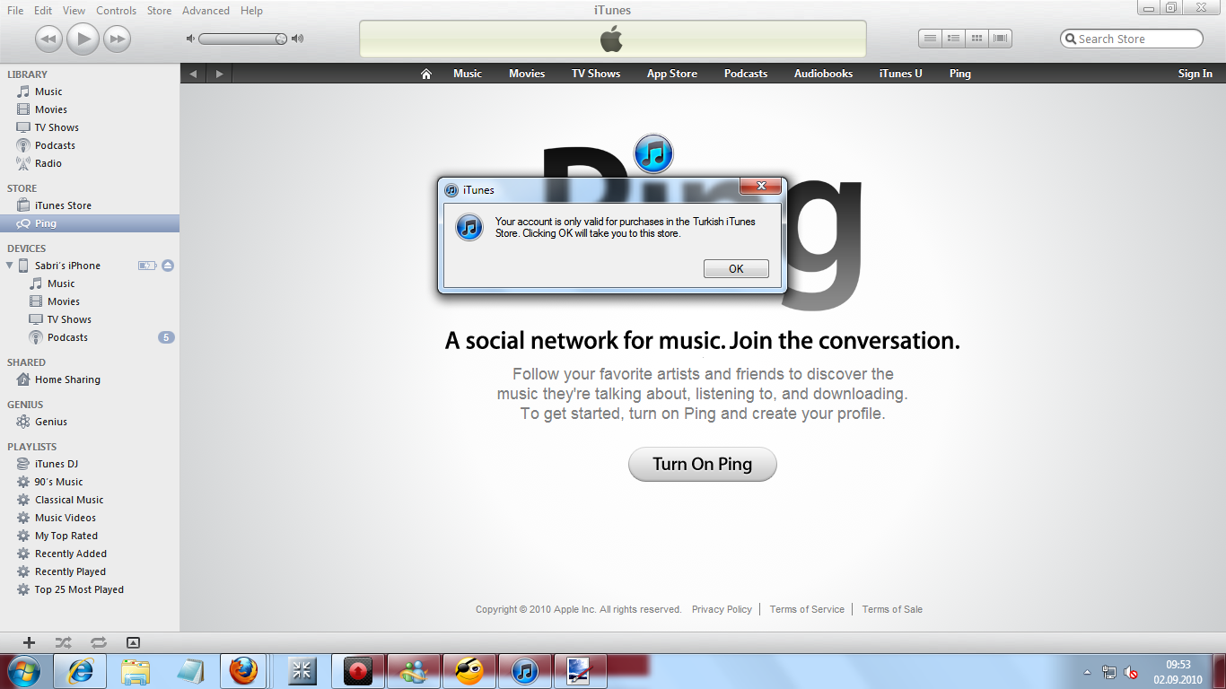Image resolution: width=1226 pixels, height=689 pixels.
Task: Open Internet Explorer from the taskbar
Action: [x=80, y=670]
